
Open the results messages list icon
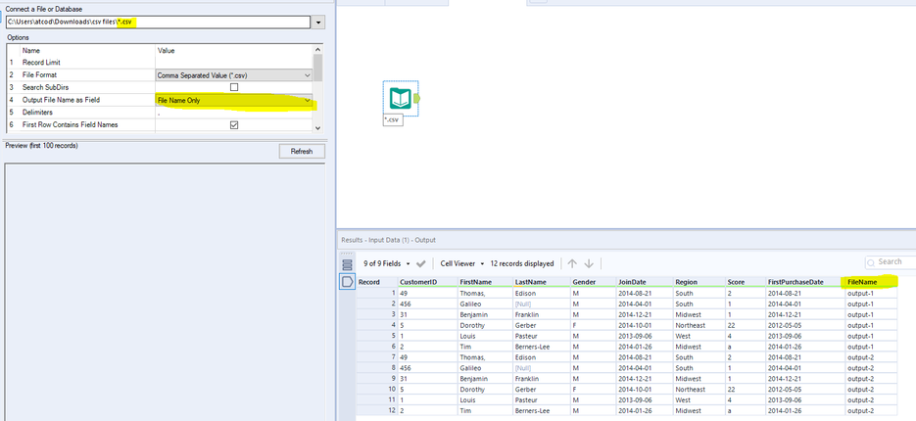[x=347, y=264]
